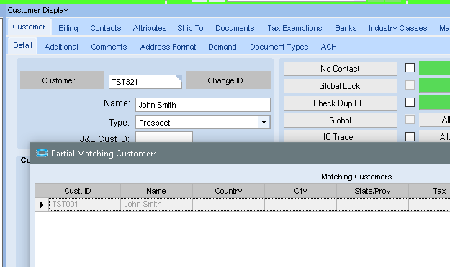Image resolution: width=450 pixels, height=267 pixels.
Task: Select the John Smith cell in matching grid
Action: 157,205
